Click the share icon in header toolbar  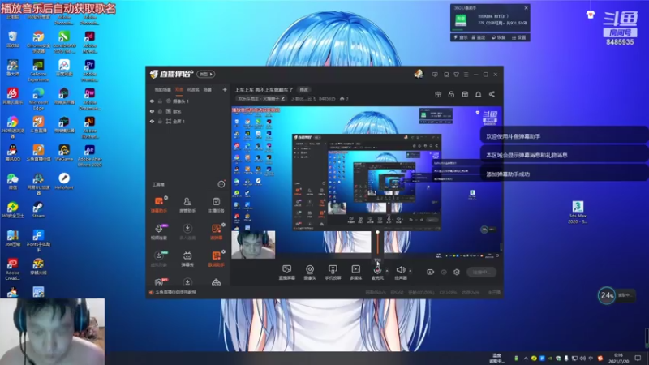(x=492, y=94)
